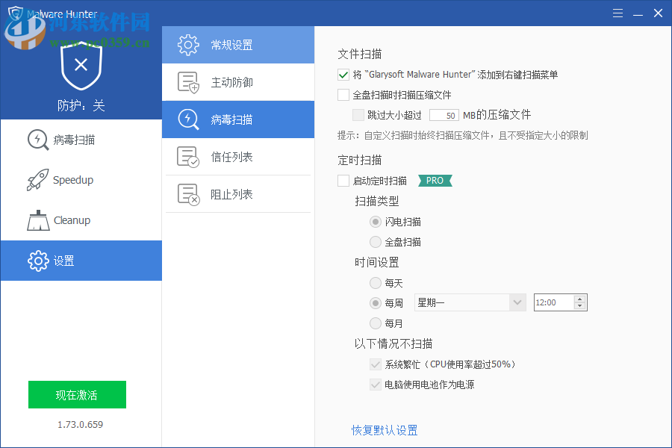Open the hamburger menu at top right
The image size is (672, 448).
point(617,13)
